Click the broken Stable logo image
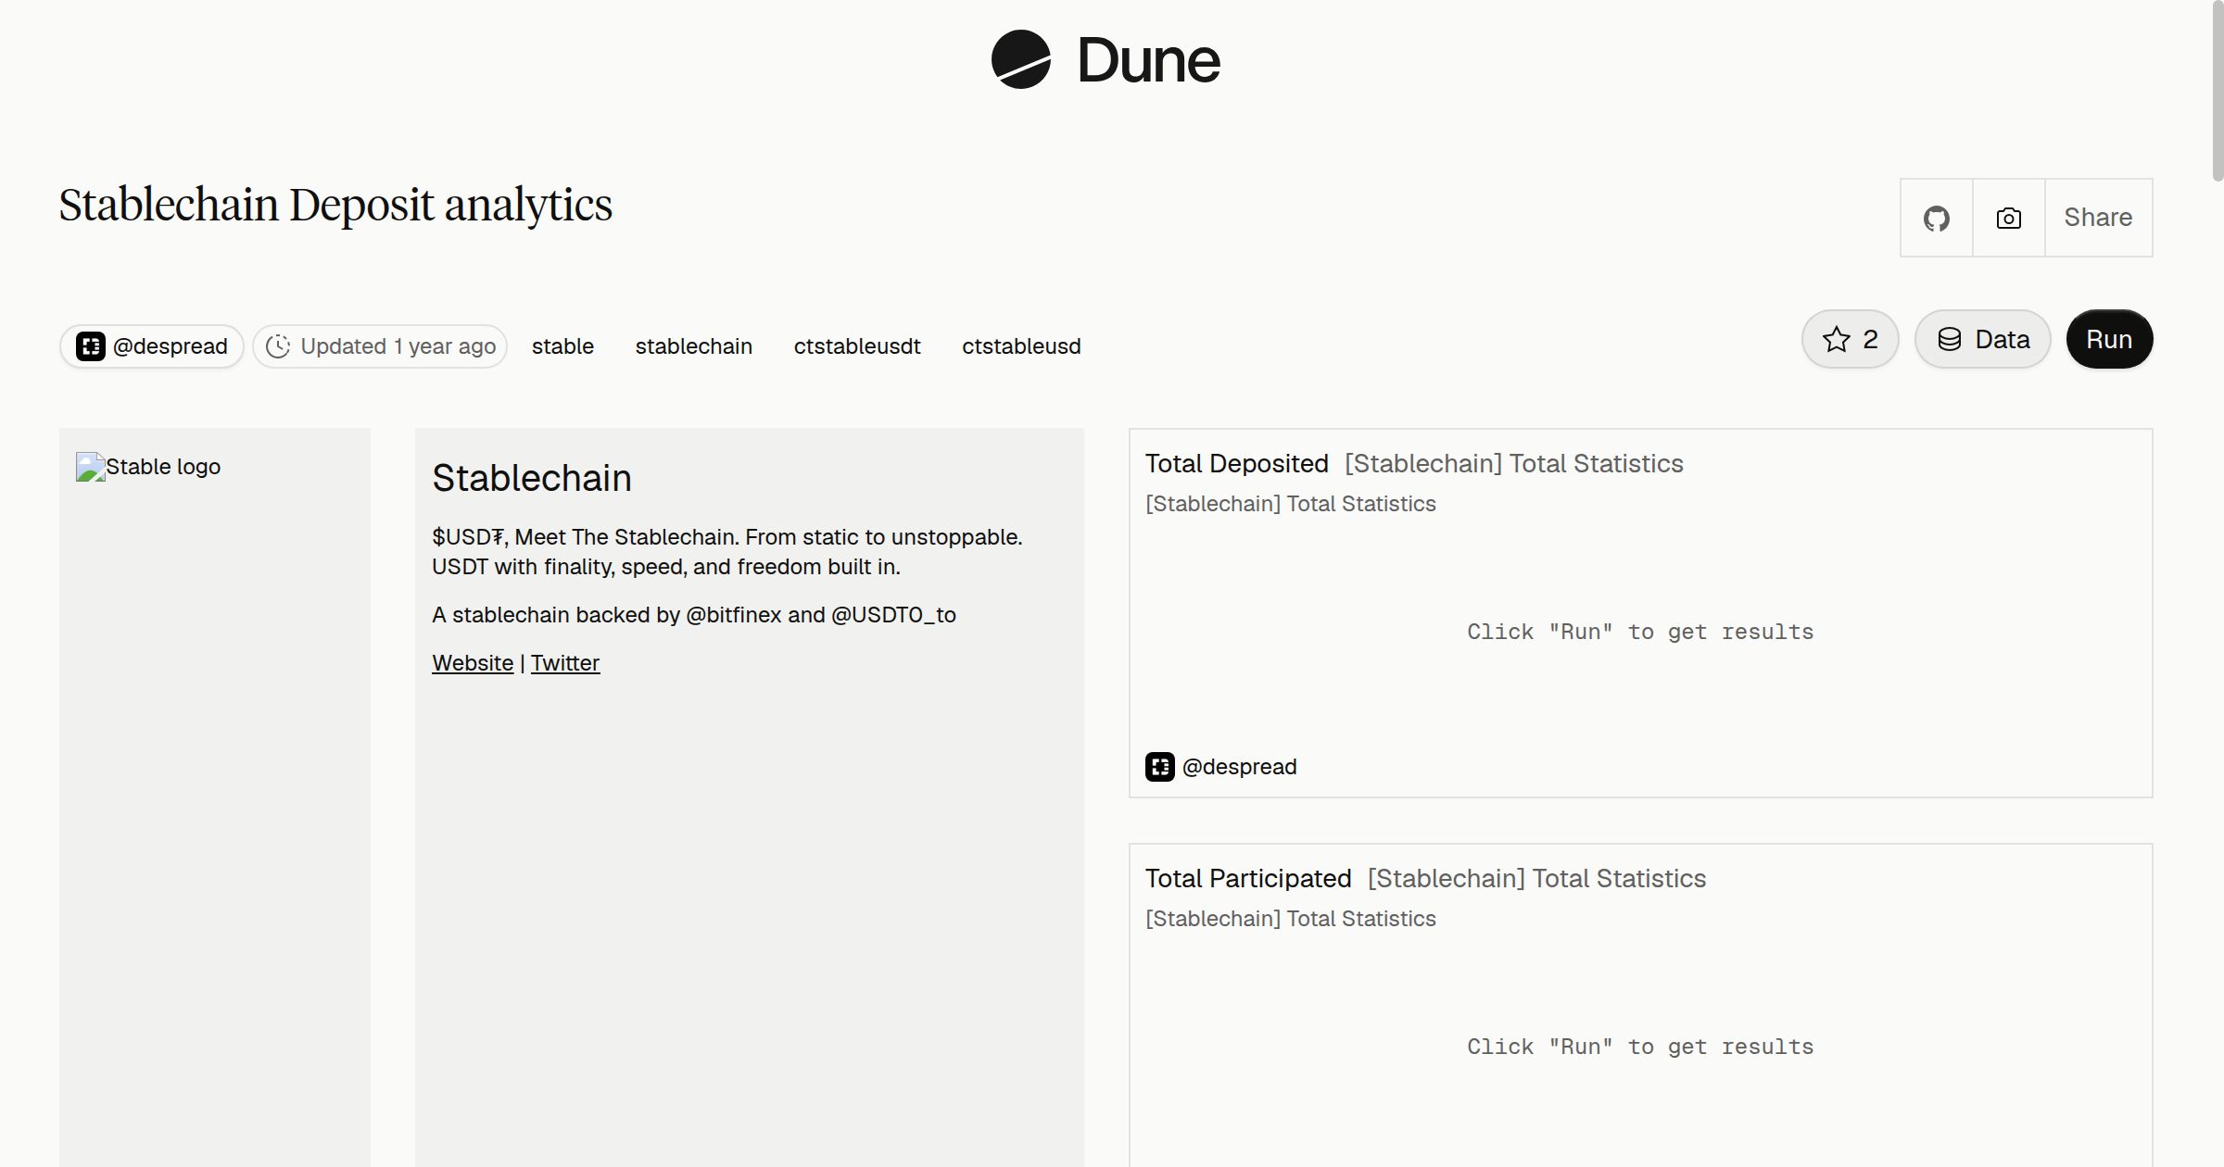This screenshot has width=2224, height=1167. click(148, 467)
